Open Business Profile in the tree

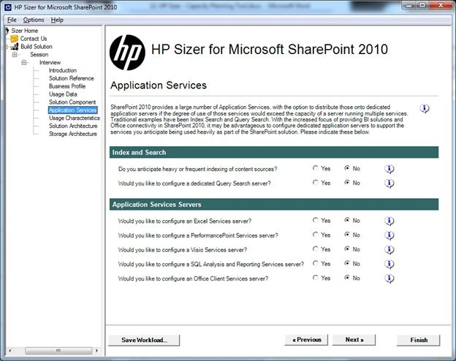67,86
